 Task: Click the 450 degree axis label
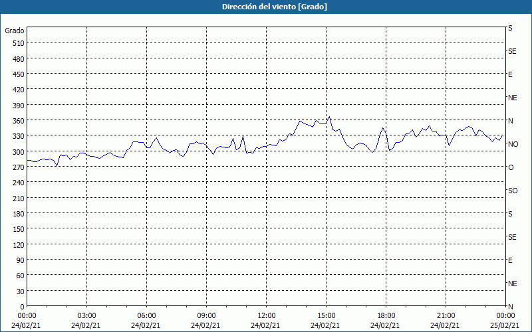click(x=19, y=74)
